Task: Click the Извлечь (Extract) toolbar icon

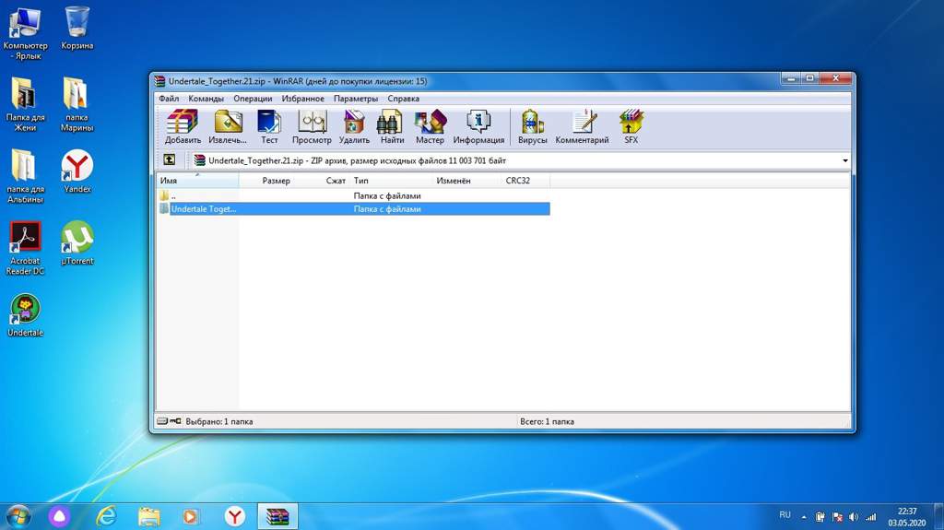Action: click(x=228, y=126)
